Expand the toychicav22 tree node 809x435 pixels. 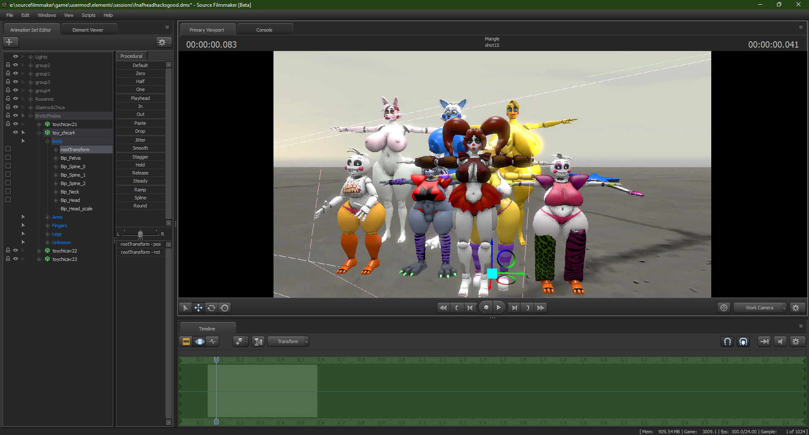39,251
